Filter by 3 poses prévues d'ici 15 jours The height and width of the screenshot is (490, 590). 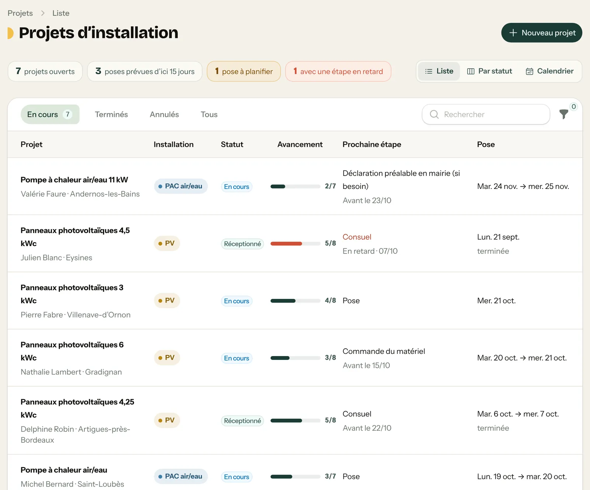(x=145, y=71)
